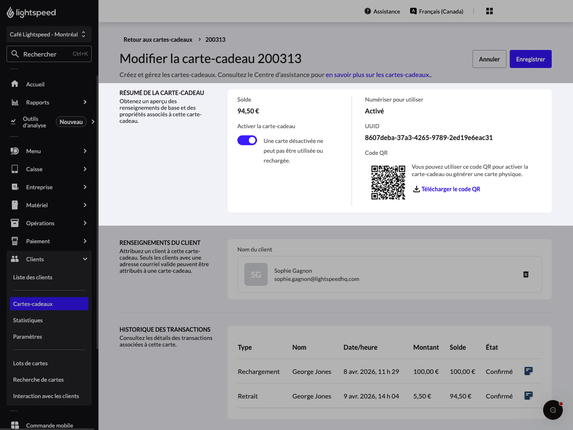Click the Menu sidebar icon
Image resolution: width=573 pixels, height=430 pixels.
(15, 151)
